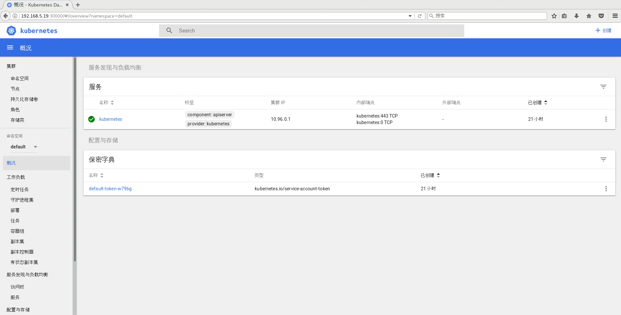
Task: Open 命名空间 in cluster menu
Action: [x=19, y=79]
